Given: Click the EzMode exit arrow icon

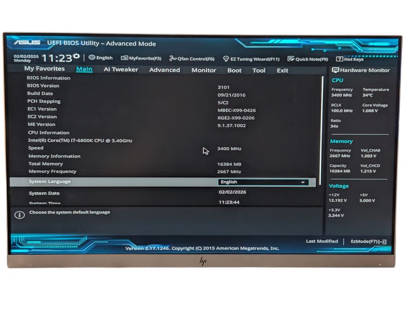Looking at the screenshot, I should [x=383, y=242].
